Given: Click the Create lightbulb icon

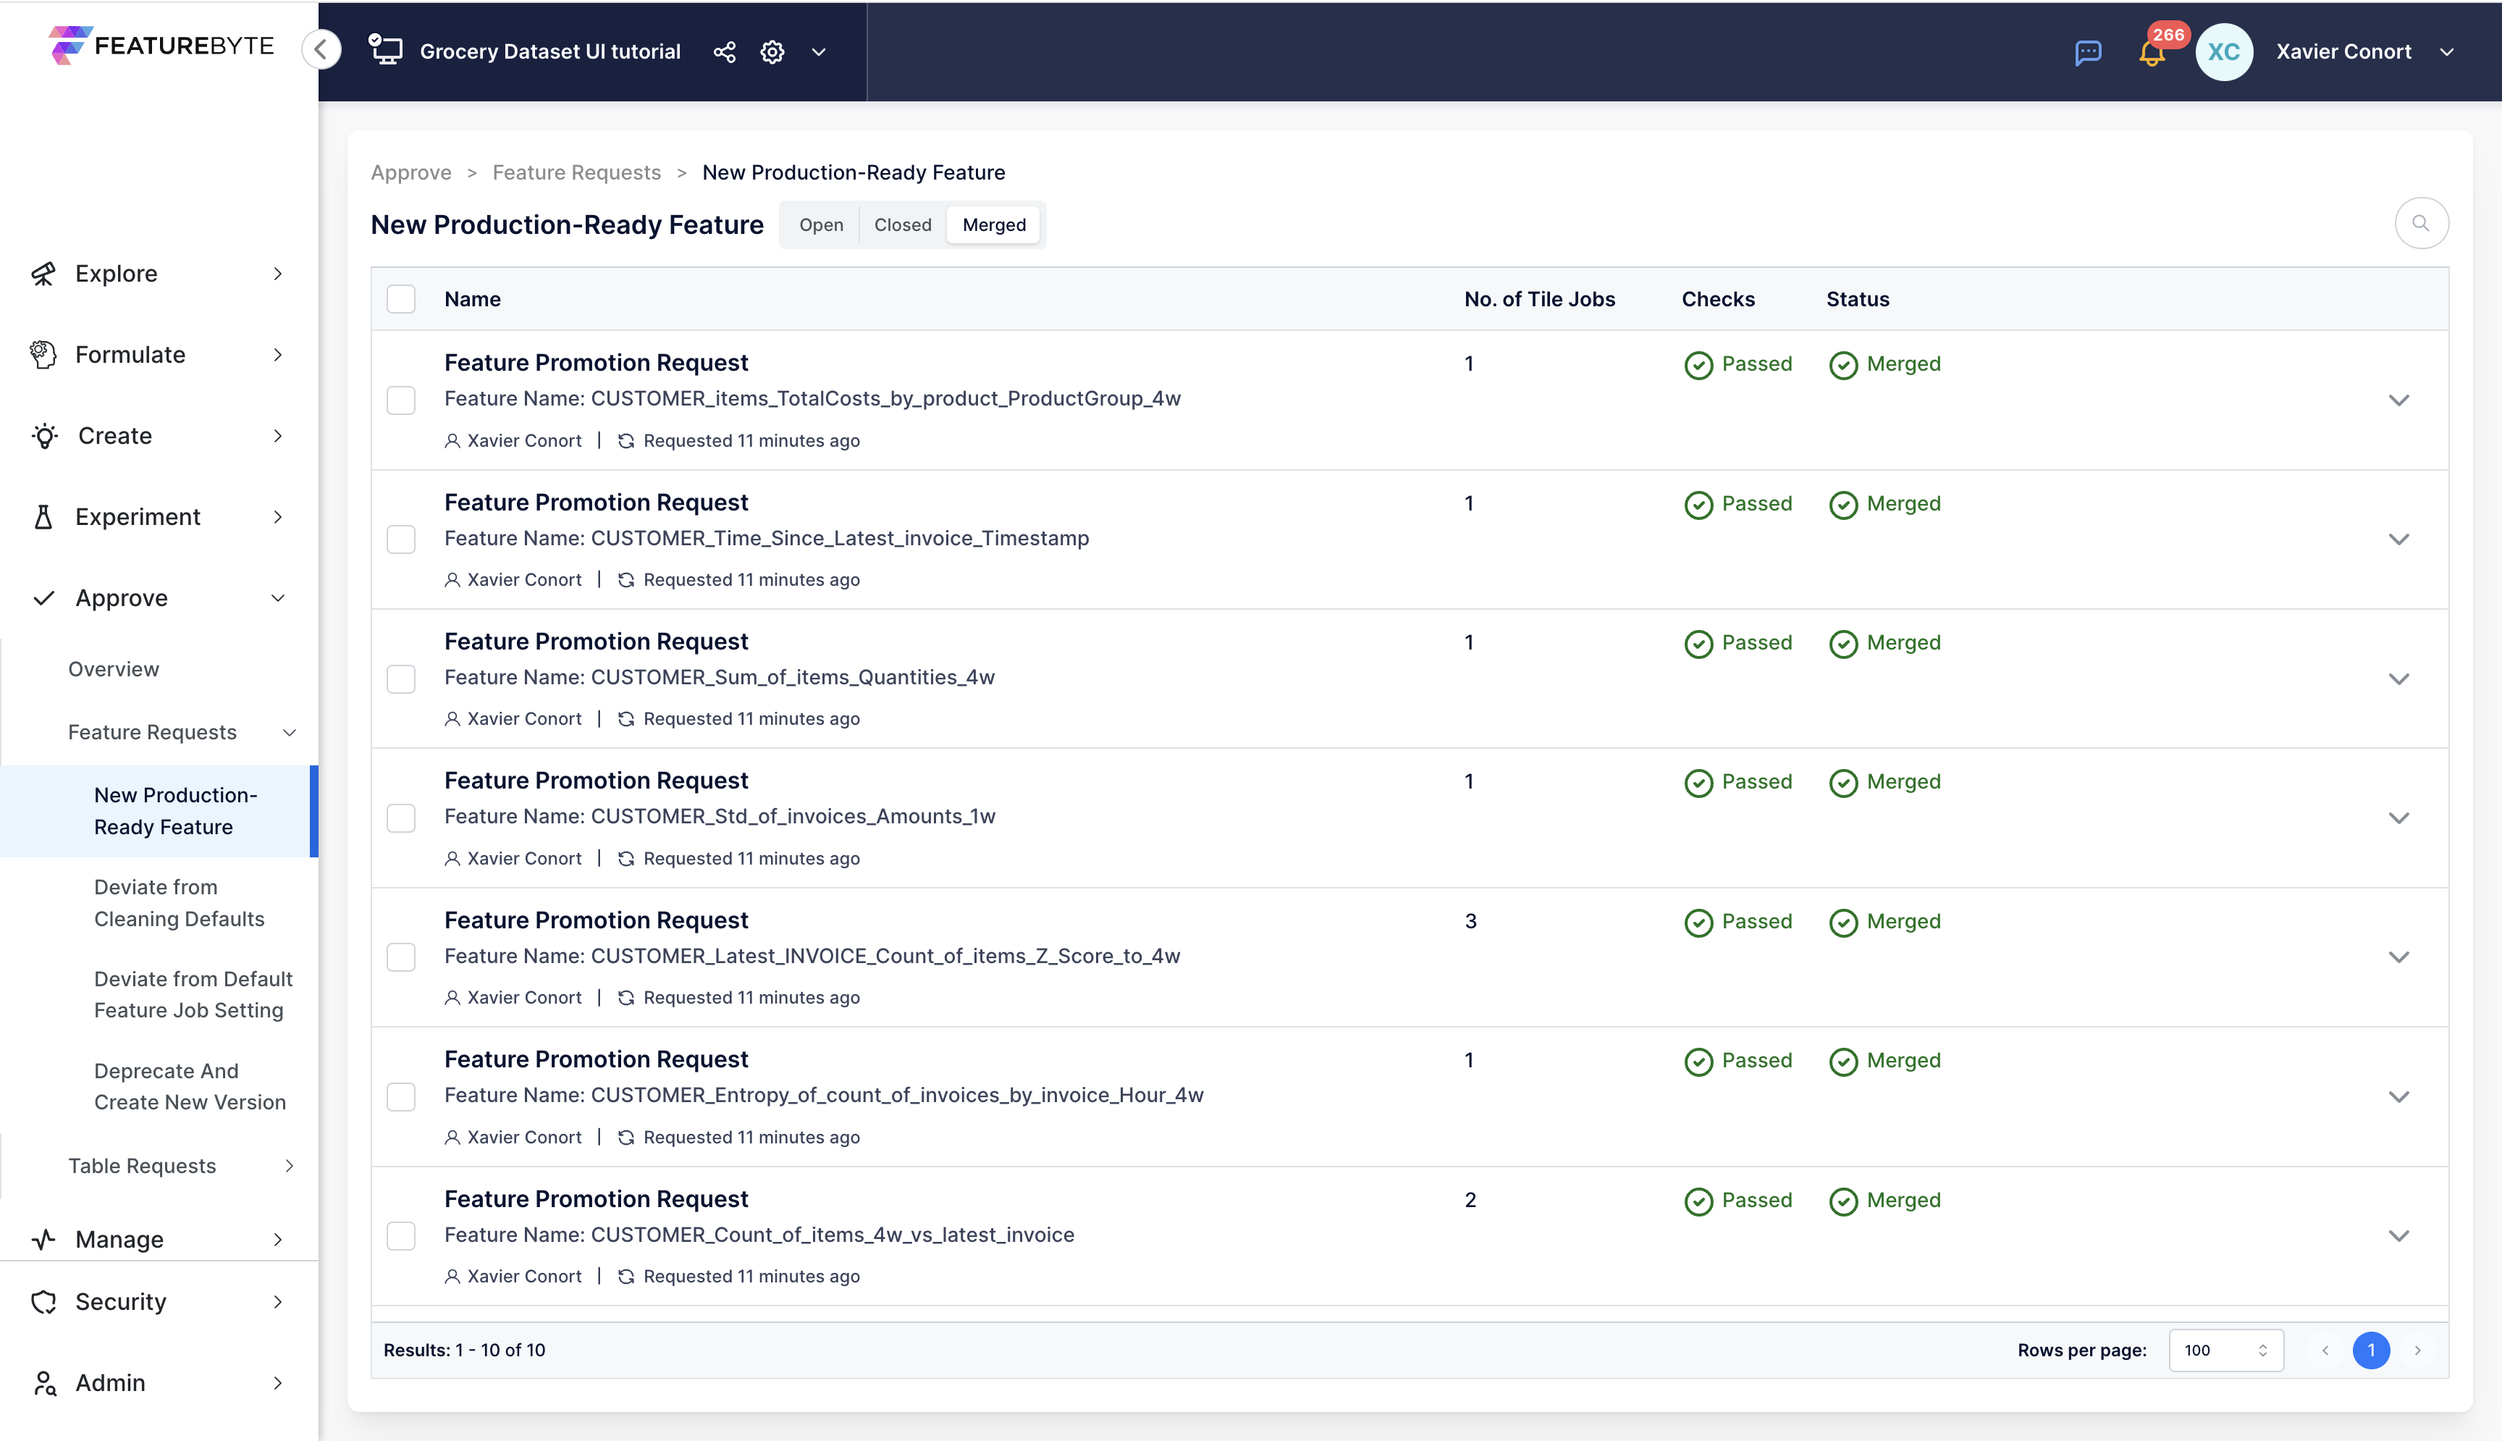Looking at the screenshot, I should [44, 435].
